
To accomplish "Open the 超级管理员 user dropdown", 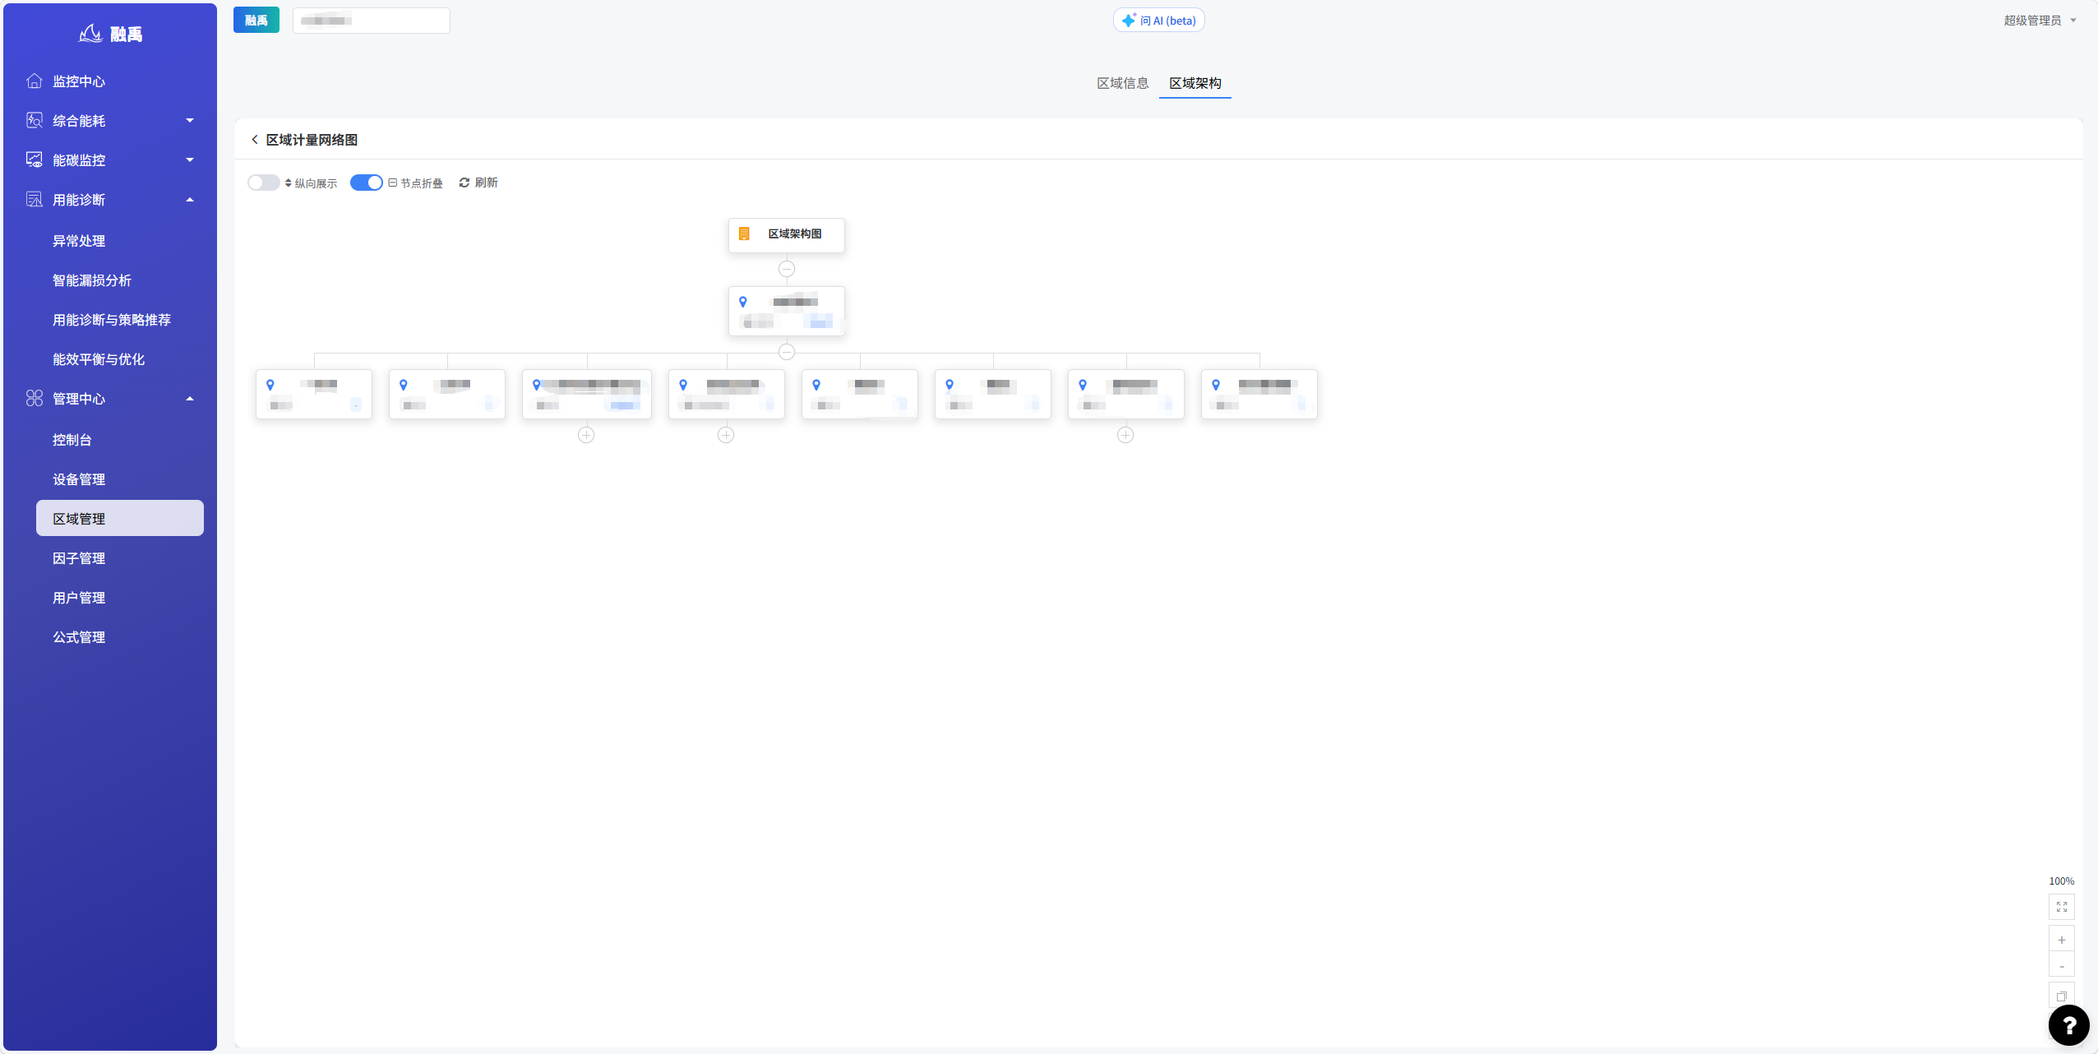I will 2040,21.
